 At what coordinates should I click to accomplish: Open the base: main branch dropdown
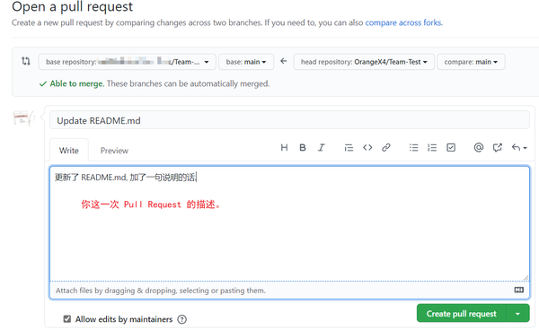tap(246, 62)
